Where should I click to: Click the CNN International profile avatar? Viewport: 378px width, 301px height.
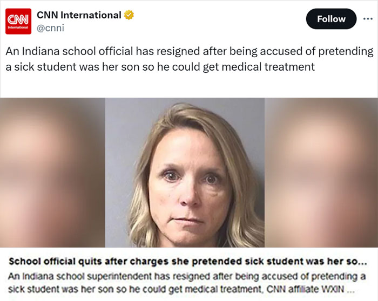[x=17, y=20]
